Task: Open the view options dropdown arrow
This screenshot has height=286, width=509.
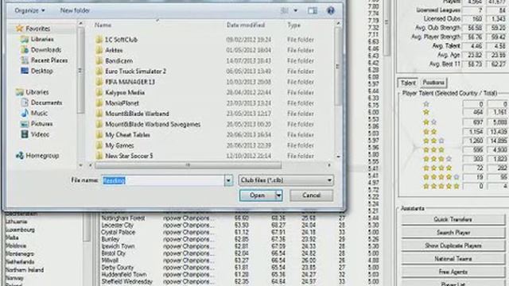Action: (295, 10)
